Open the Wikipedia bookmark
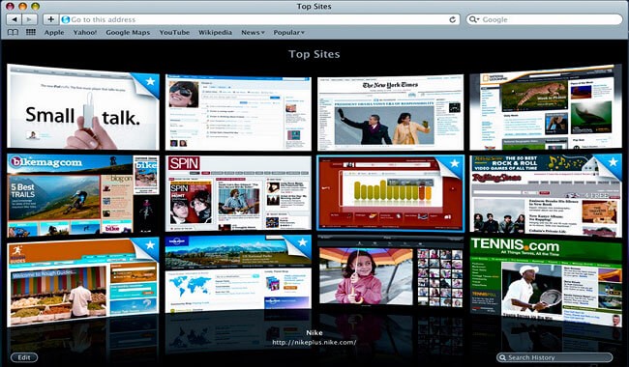This screenshot has width=629, height=367. (215, 33)
